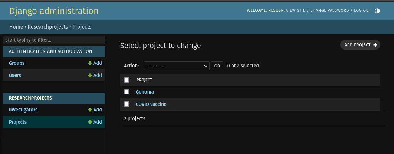Open the Investigators sidebar item
Viewport: 394px width, 154px height.
pos(23,110)
